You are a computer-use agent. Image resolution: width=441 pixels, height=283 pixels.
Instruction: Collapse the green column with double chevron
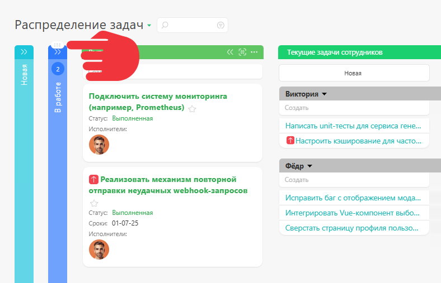(230, 52)
